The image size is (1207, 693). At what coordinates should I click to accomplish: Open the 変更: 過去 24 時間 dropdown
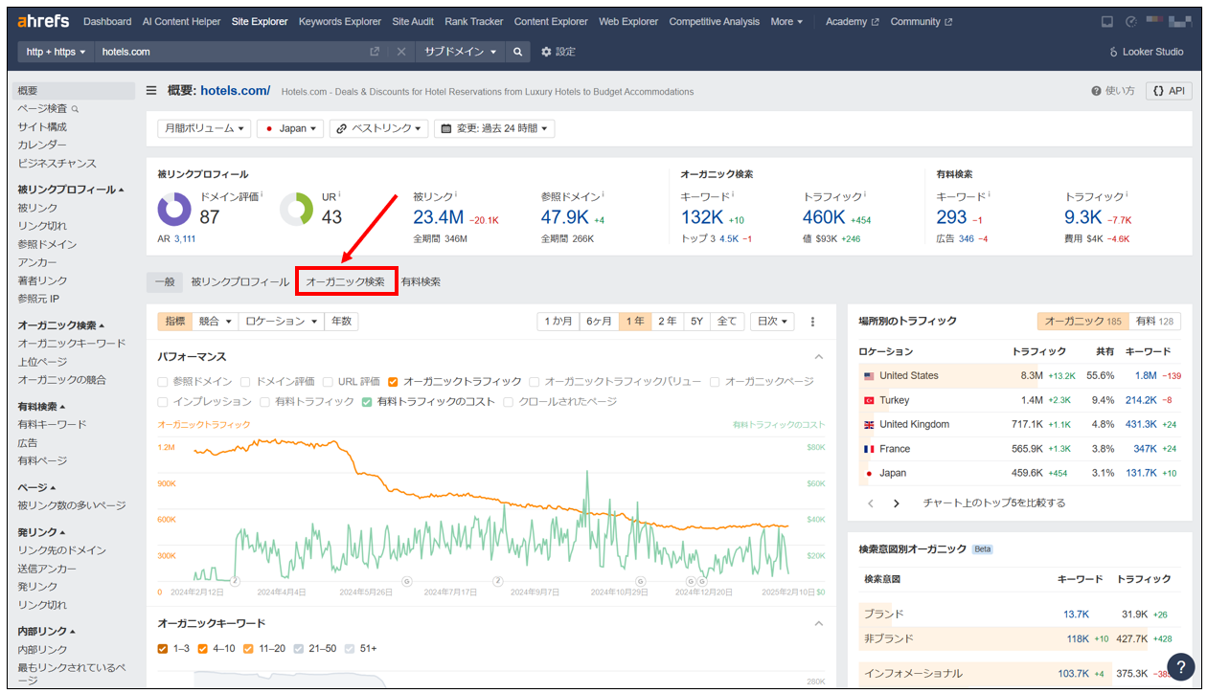(494, 128)
